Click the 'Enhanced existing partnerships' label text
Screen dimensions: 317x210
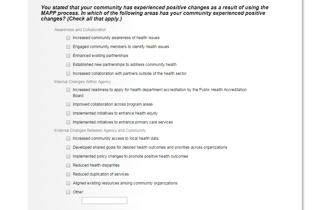100,56
